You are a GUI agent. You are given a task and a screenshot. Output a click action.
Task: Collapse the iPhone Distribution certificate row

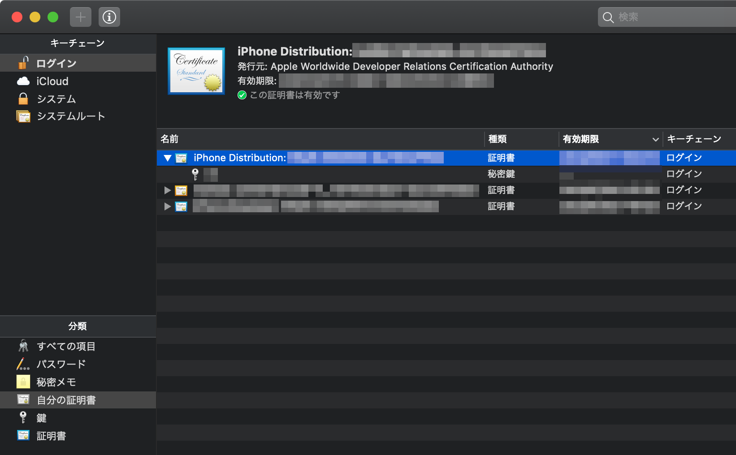[x=168, y=158]
